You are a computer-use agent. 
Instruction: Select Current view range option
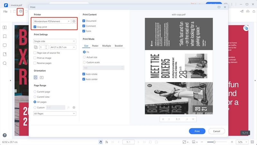[x=35, y=97]
